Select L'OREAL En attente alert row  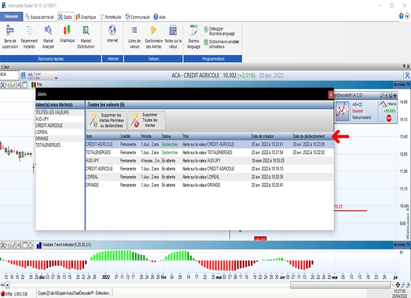point(210,177)
